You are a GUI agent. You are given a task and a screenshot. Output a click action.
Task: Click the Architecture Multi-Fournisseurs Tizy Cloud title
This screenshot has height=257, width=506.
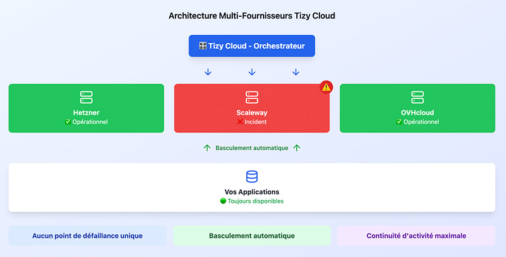coord(252,16)
